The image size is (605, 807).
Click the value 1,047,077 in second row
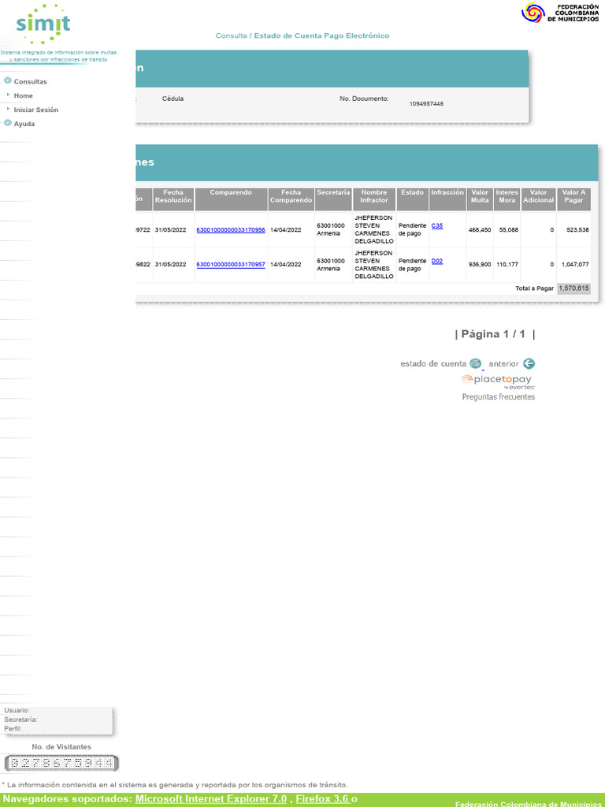(x=575, y=265)
